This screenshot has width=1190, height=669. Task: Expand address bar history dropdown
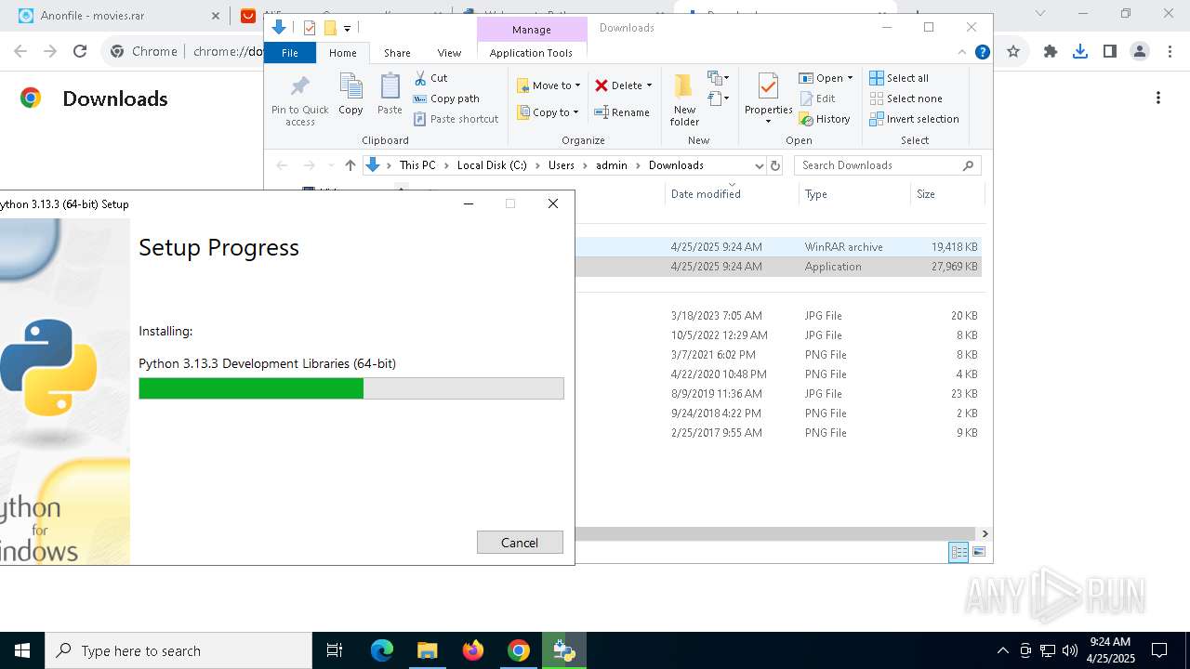tap(759, 165)
